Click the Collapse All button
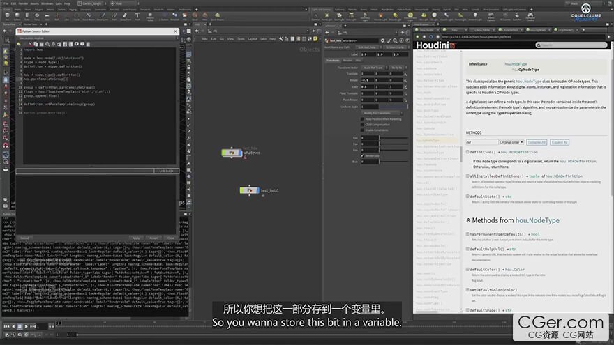The image size is (614, 345). point(536,142)
